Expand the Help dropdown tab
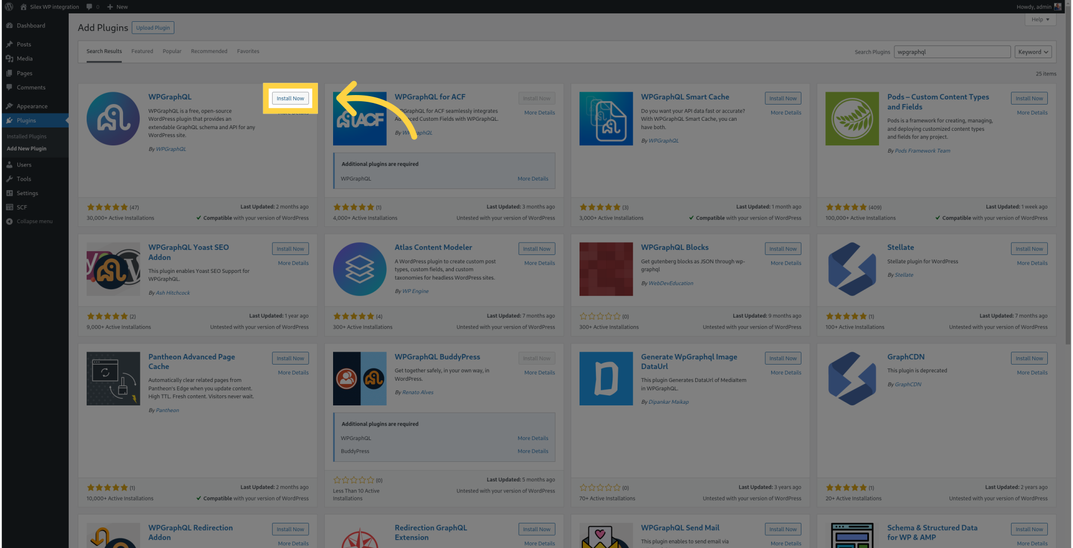Image resolution: width=1073 pixels, height=548 pixels. tap(1040, 20)
